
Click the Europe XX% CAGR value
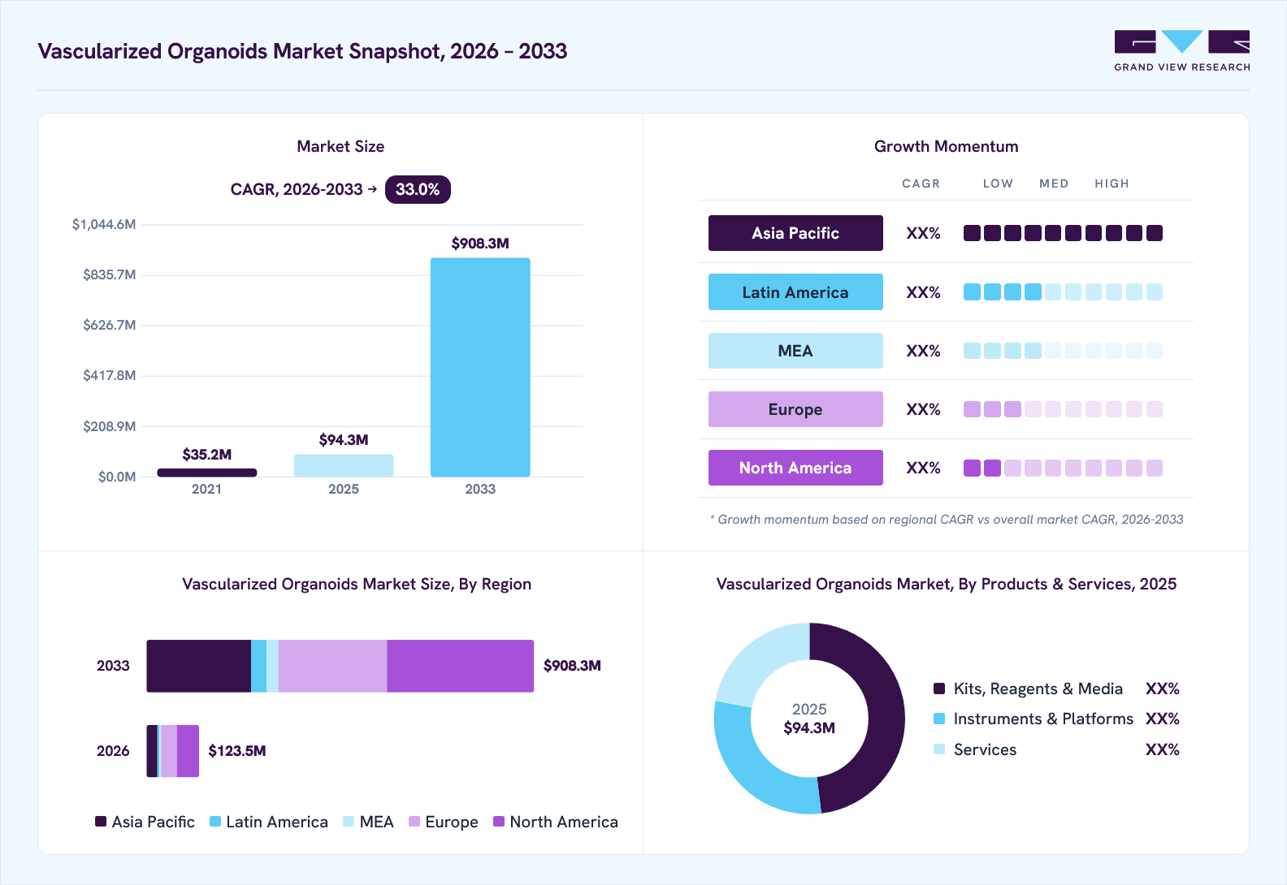tap(923, 409)
